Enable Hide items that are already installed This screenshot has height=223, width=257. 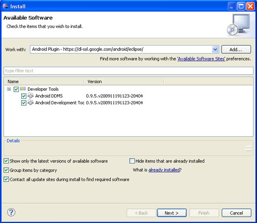coord(132,161)
